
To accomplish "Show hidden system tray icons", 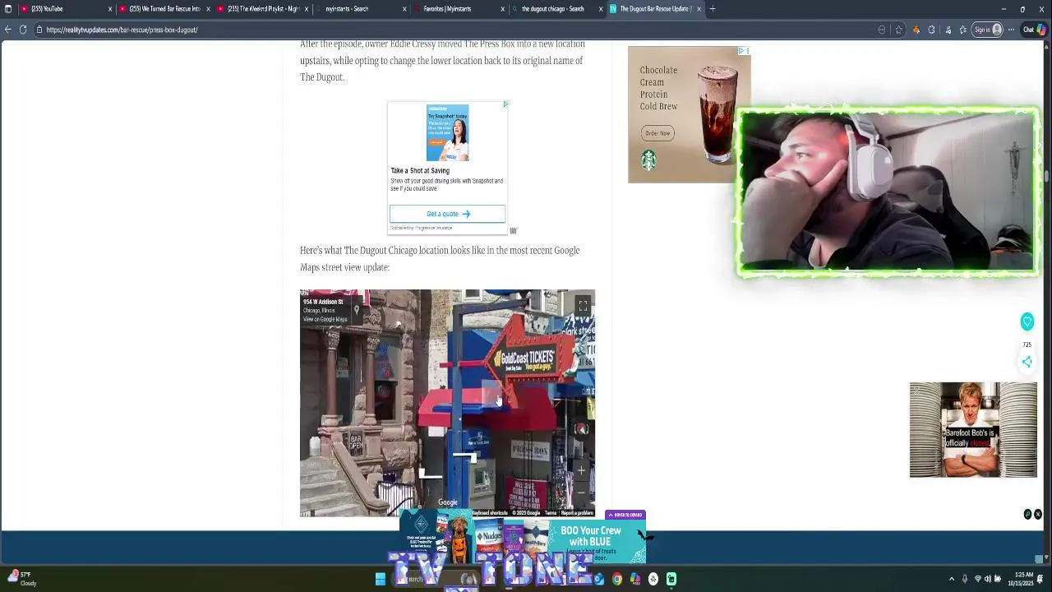I will point(952,579).
